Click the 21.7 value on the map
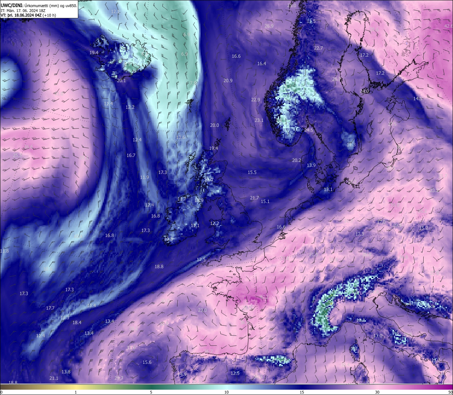The image size is (453, 395). click(254, 198)
